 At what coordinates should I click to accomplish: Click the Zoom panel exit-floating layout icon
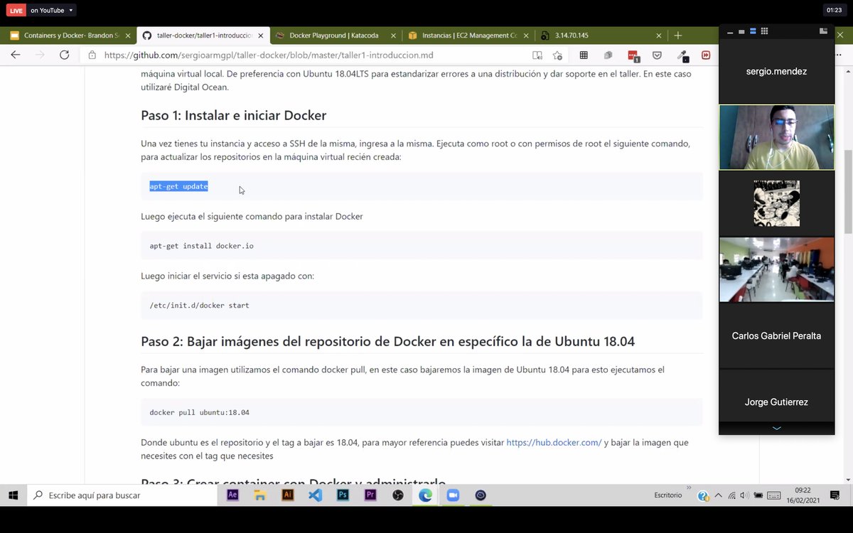point(823,31)
